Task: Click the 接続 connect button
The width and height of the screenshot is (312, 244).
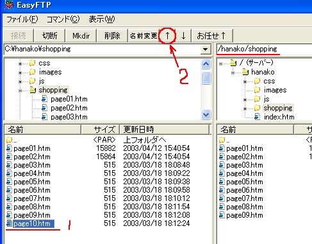Action: (x=19, y=36)
